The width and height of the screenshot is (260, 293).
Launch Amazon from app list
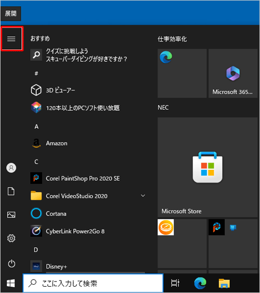tap(88, 143)
